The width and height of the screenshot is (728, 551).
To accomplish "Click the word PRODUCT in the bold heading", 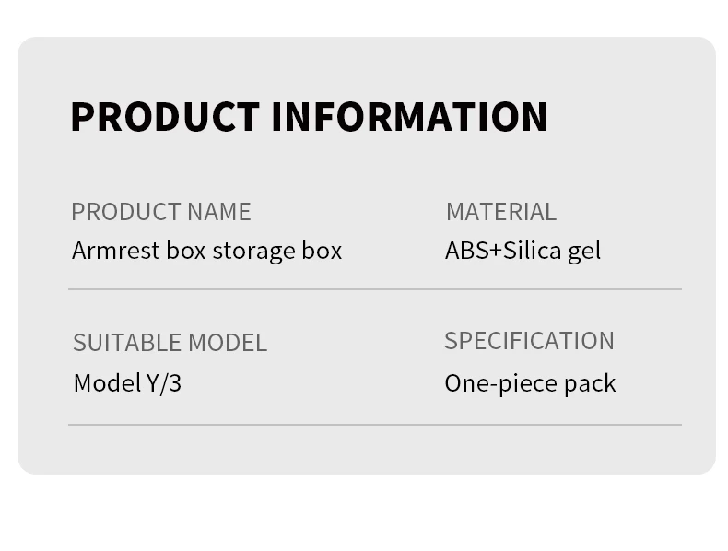I will click(165, 117).
